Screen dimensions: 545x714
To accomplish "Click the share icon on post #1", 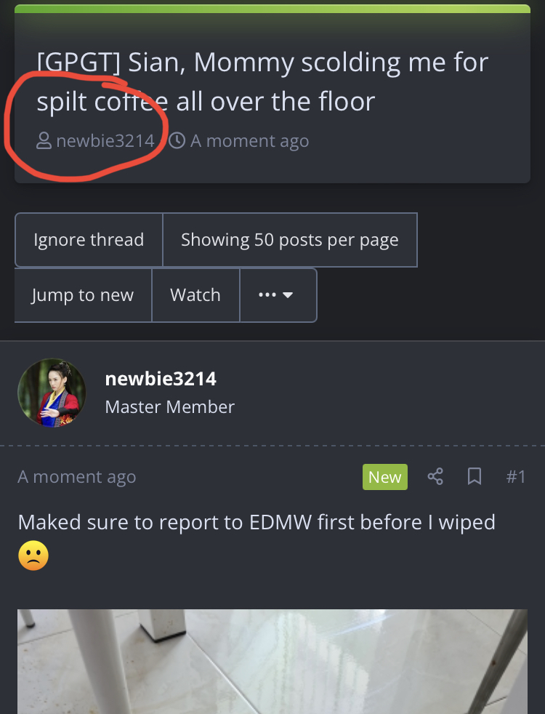I will coord(435,477).
